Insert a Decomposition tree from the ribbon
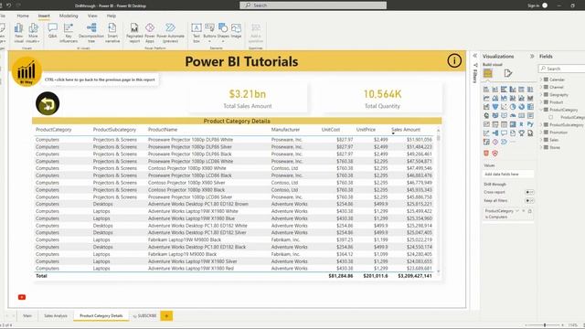 tap(91, 33)
